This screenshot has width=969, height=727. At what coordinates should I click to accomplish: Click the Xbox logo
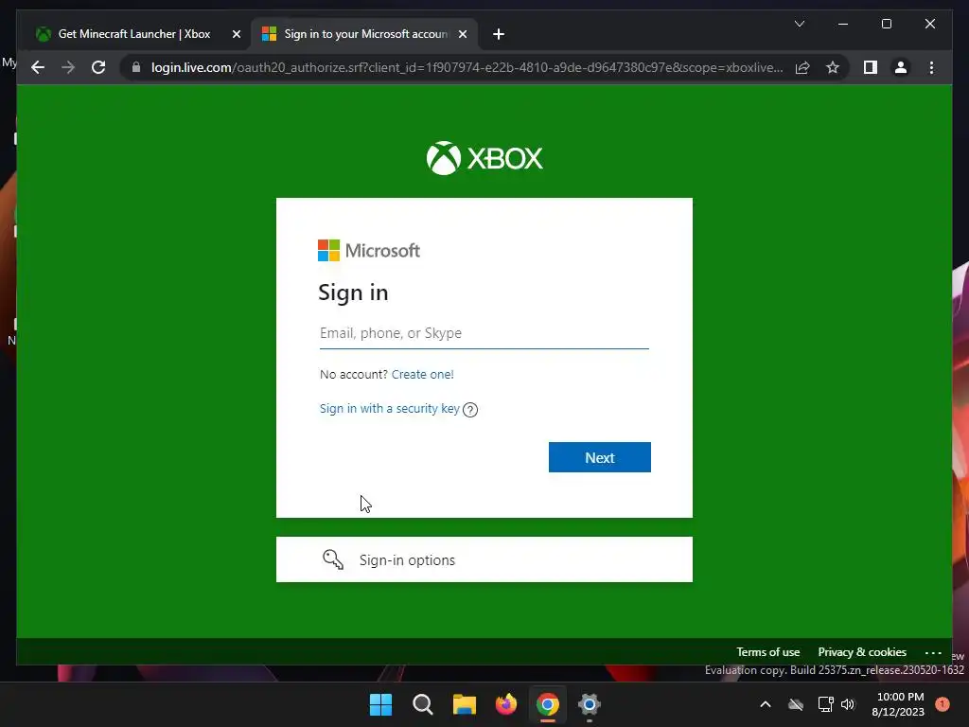point(484,158)
